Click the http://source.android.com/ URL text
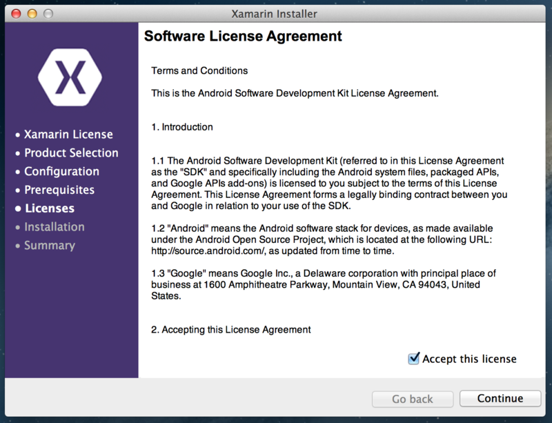552x423 pixels. 208,250
